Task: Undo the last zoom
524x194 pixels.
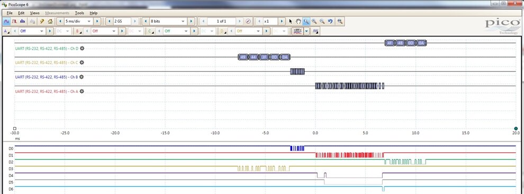Action: pos(330,21)
